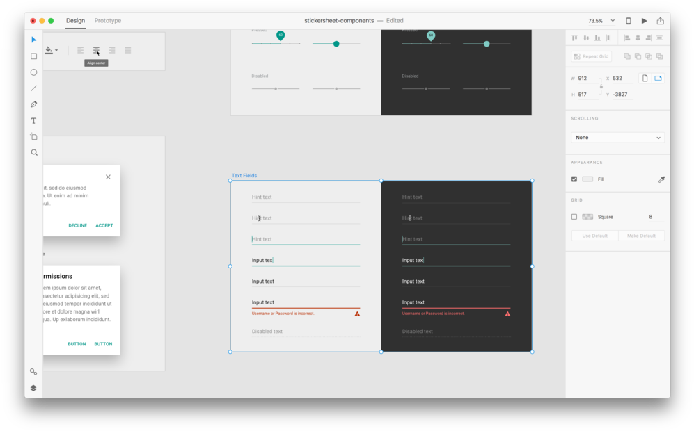
Task: Align selection to right edges
Action: [x=649, y=38]
